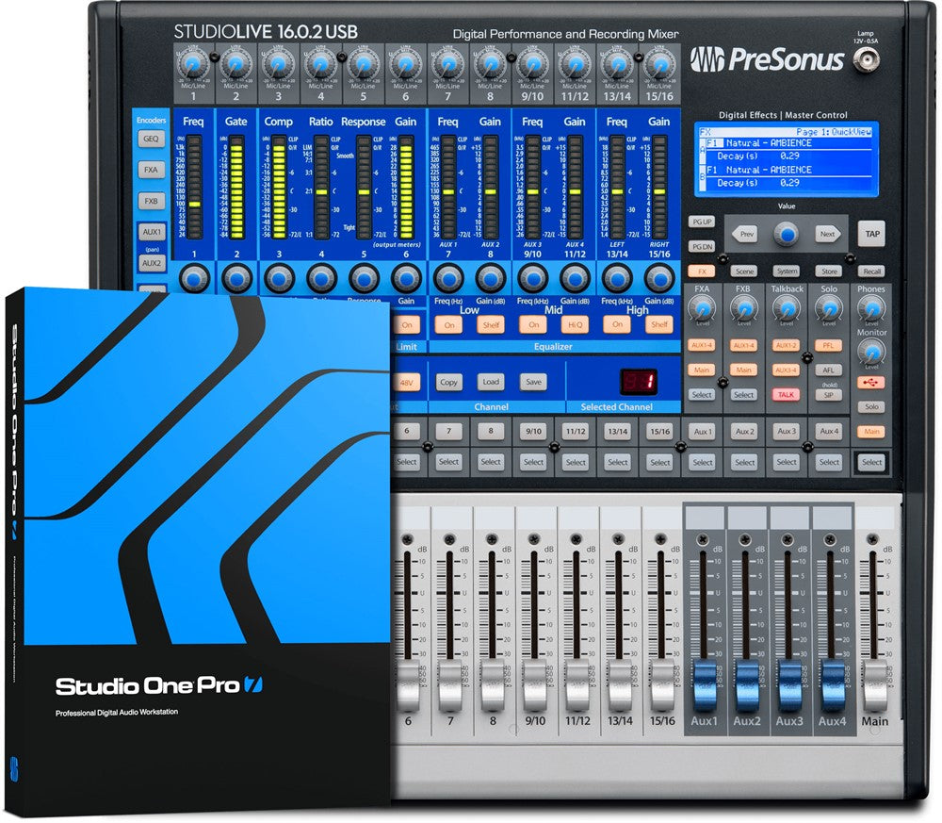
Task: Click the Phones level knob
Action: tap(871, 309)
